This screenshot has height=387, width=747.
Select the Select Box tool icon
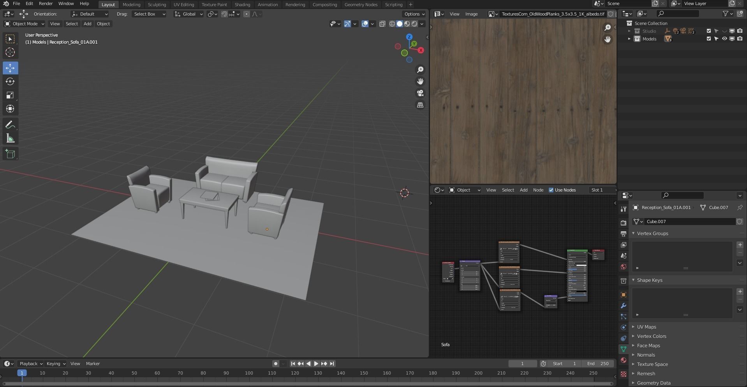click(10, 39)
